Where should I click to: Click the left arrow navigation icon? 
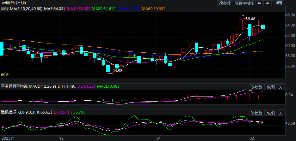[259, 3]
